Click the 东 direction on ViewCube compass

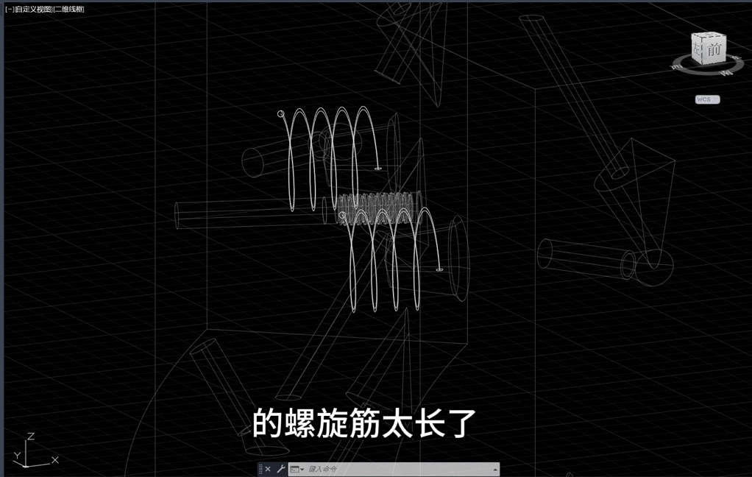tap(737, 58)
